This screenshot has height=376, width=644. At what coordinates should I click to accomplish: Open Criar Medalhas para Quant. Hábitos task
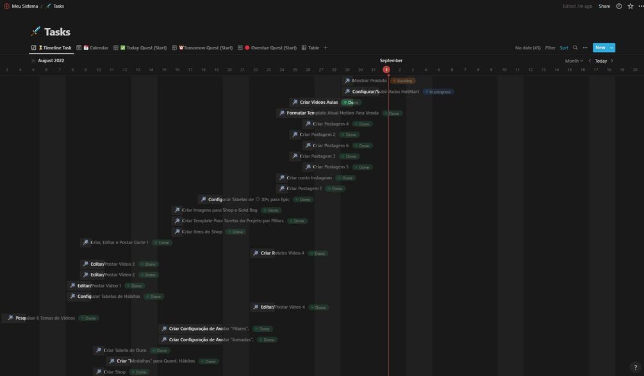tap(156, 361)
